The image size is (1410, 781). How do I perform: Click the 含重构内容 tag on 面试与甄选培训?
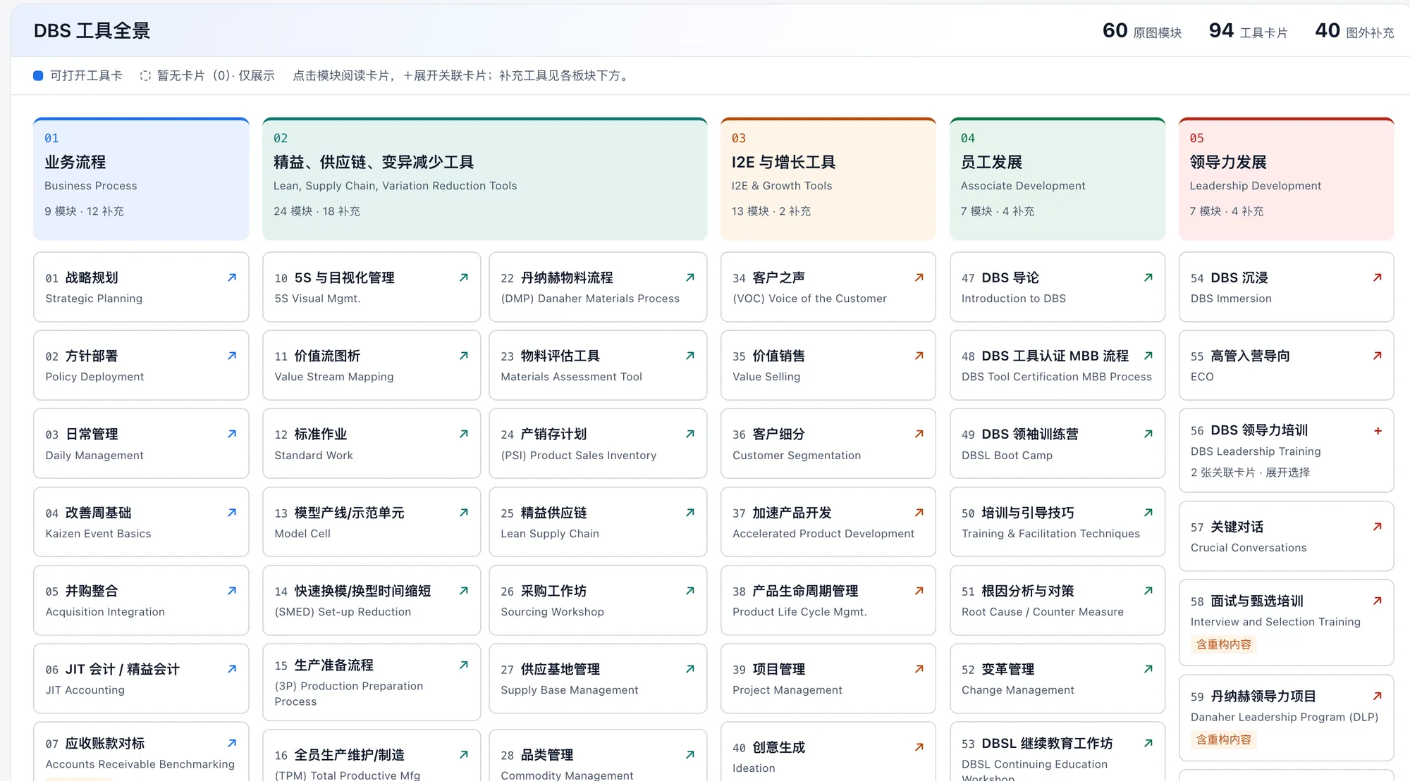pos(1224,644)
